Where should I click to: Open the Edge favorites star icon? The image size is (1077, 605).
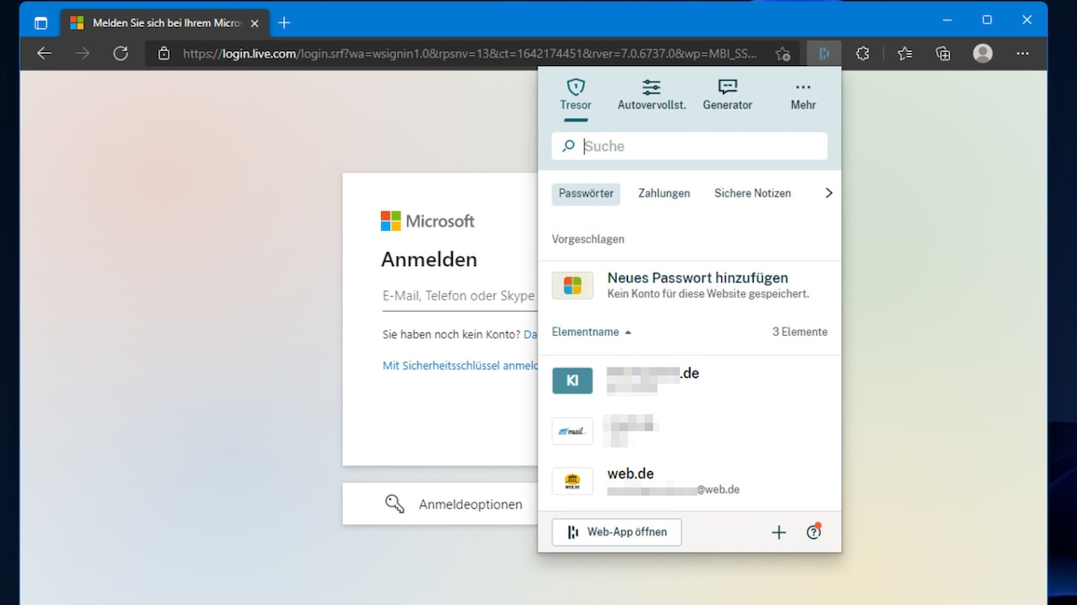[x=904, y=53]
